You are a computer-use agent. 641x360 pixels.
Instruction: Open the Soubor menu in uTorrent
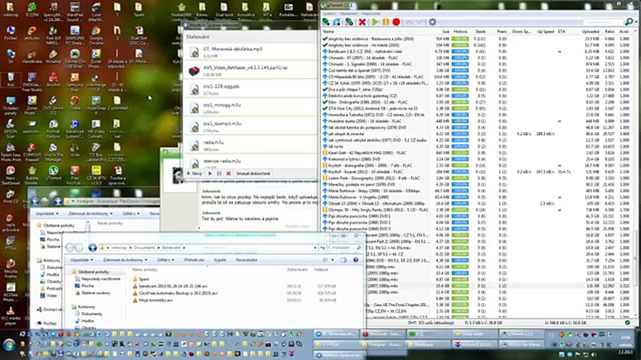[329, 13]
